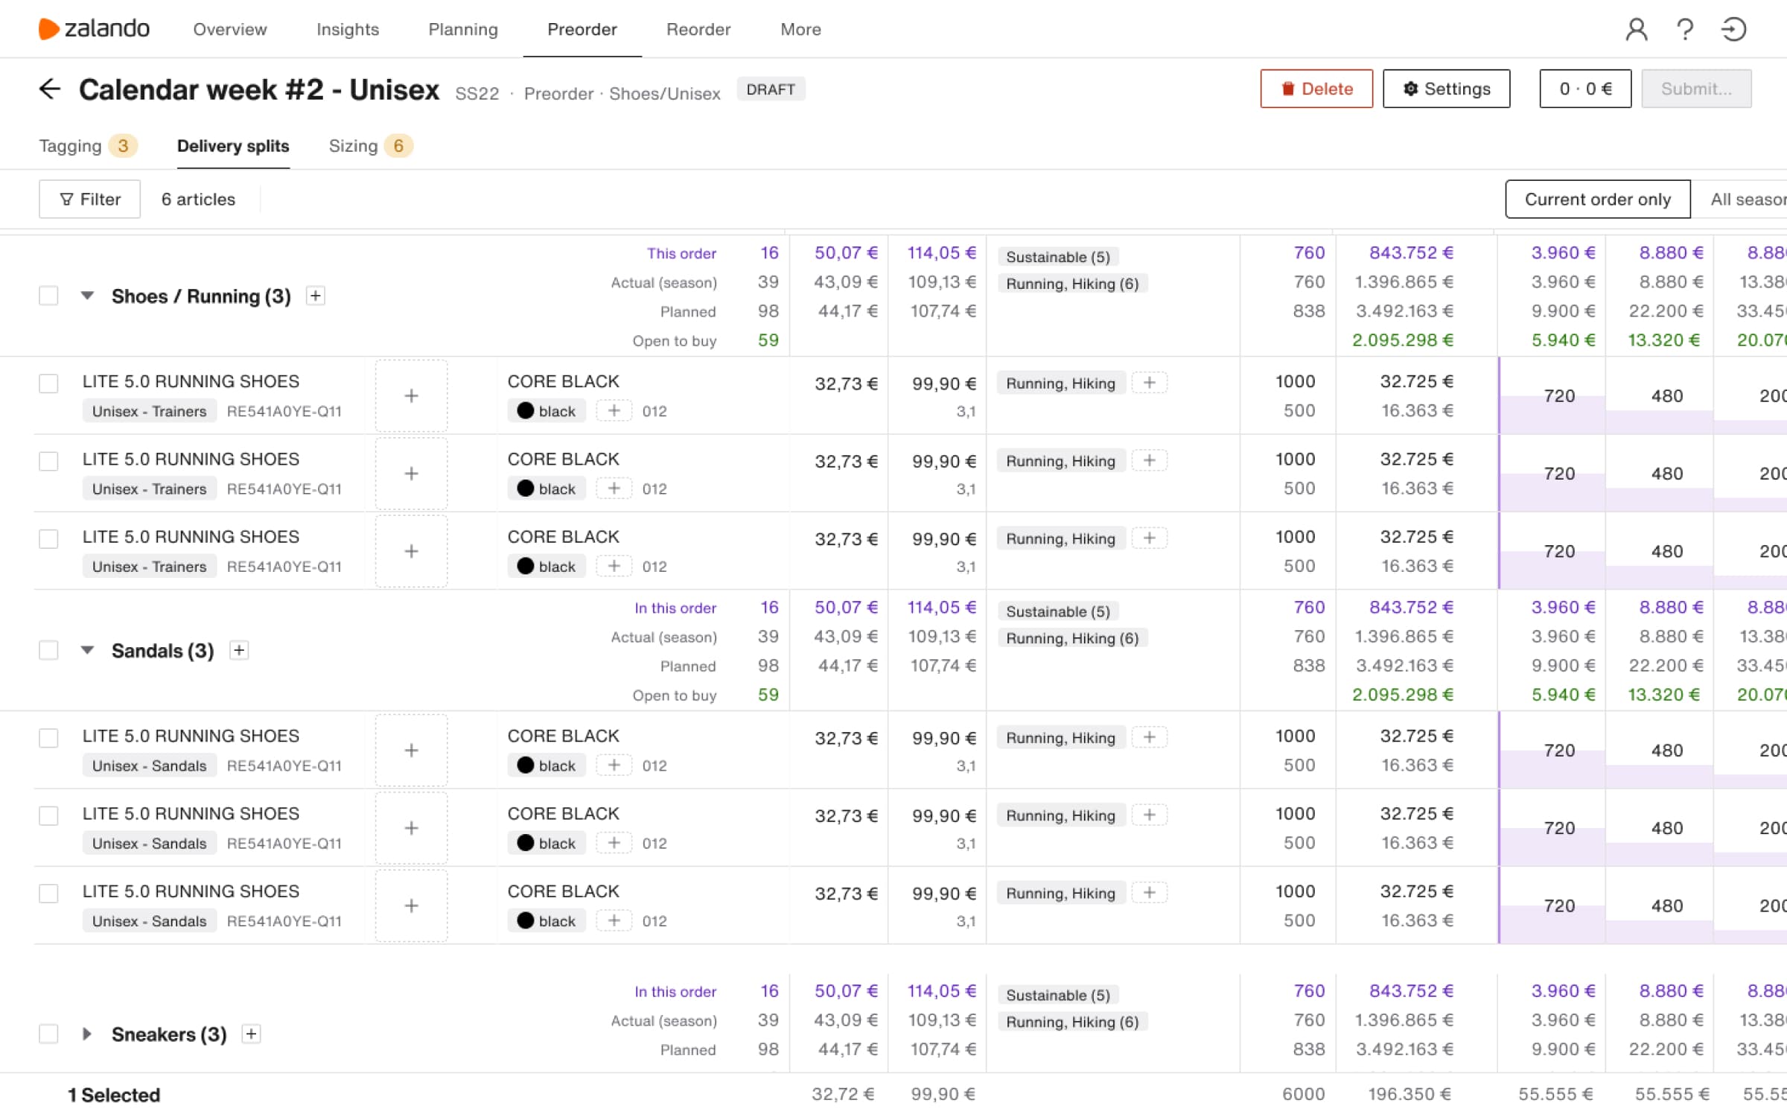Click the plus icon beside Sandals (3)
1787x1117 pixels.
tap(239, 650)
